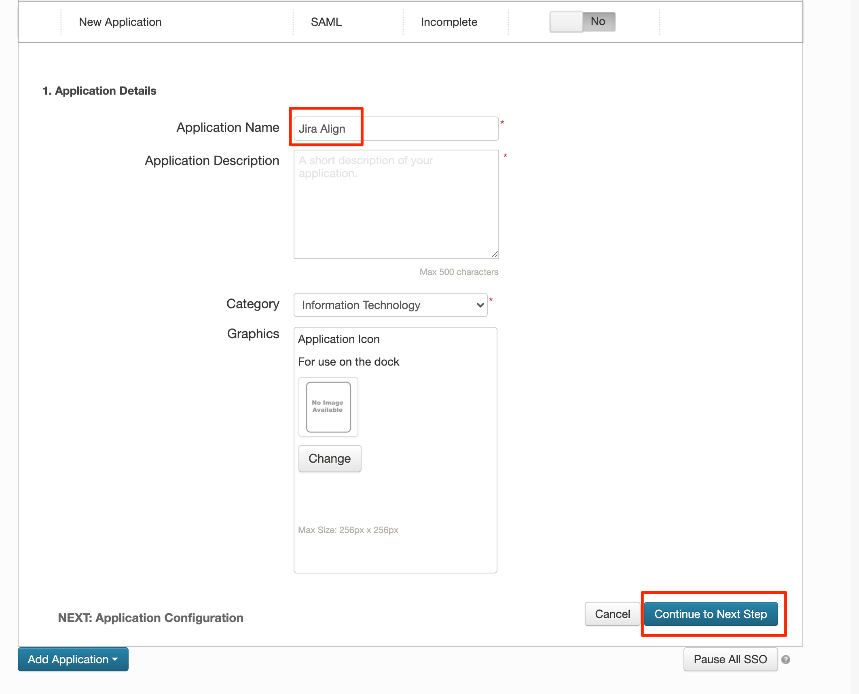Open the Category dropdown
The image size is (859, 694).
click(x=390, y=305)
